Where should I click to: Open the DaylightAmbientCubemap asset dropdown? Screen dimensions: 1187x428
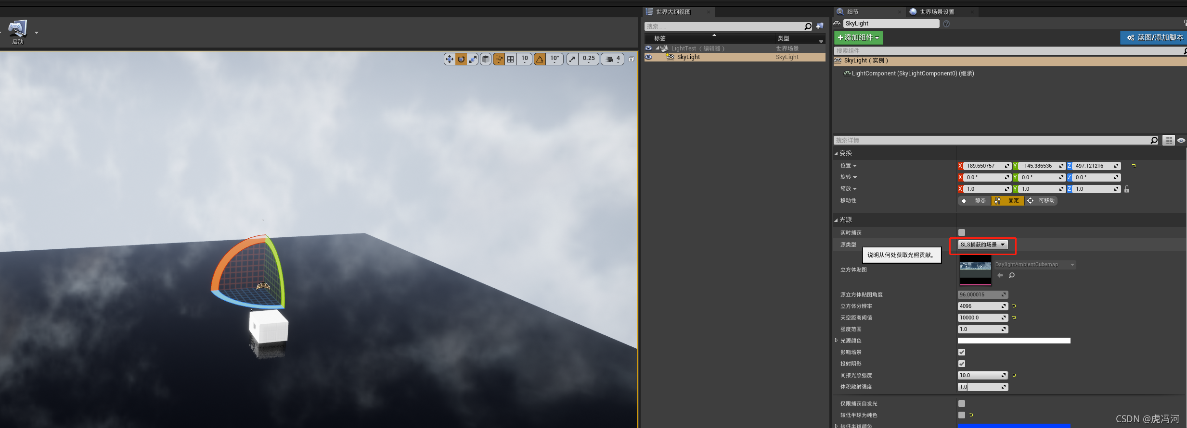(1035, 265)
